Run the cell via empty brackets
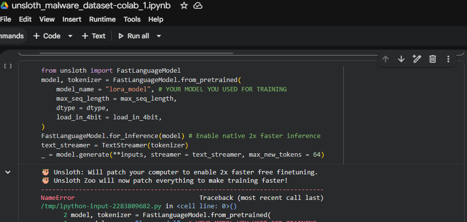This screenshot has height=222, width=467. tap(8, 66)
